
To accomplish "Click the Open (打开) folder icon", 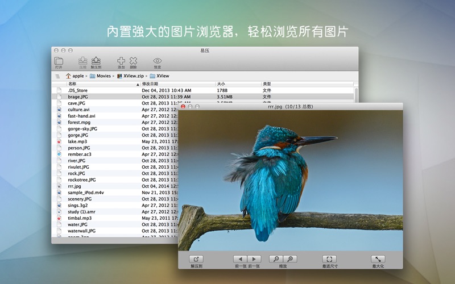I will 59,61.
